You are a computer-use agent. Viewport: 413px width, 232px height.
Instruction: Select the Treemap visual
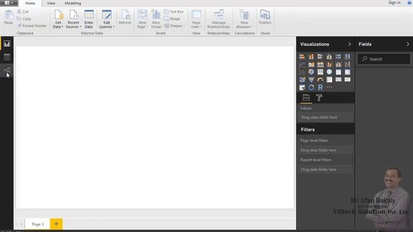(320, 72)
